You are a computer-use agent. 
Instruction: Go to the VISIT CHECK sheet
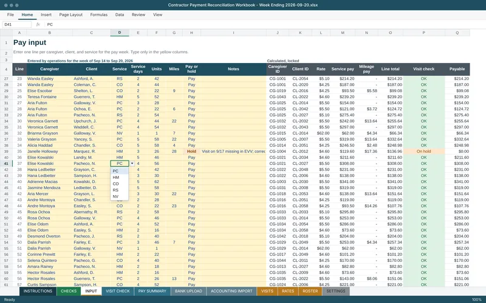click(x=118, y=291)
